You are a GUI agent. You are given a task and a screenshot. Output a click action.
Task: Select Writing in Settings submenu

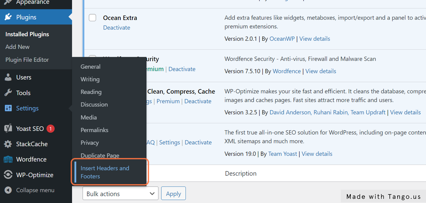[90, 79]
